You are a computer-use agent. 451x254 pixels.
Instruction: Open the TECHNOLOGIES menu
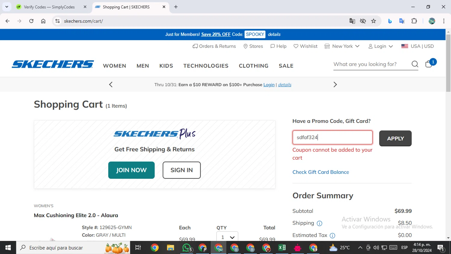pos(206,66)
